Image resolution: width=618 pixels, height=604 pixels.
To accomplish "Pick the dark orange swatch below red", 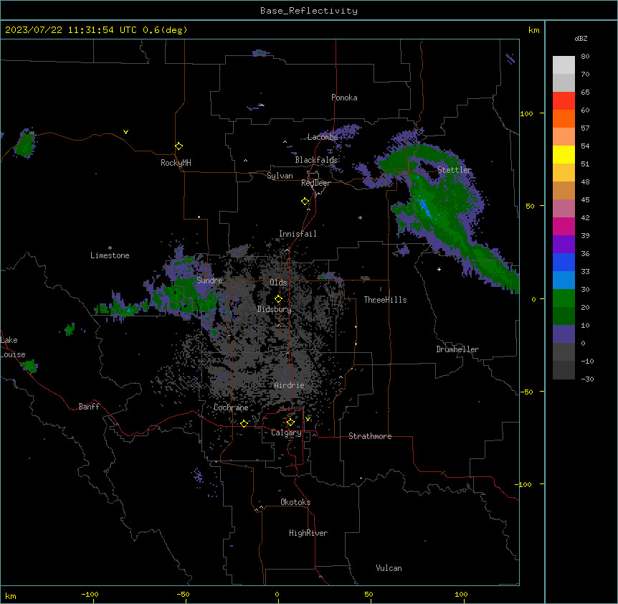I will tap(564, 118).
